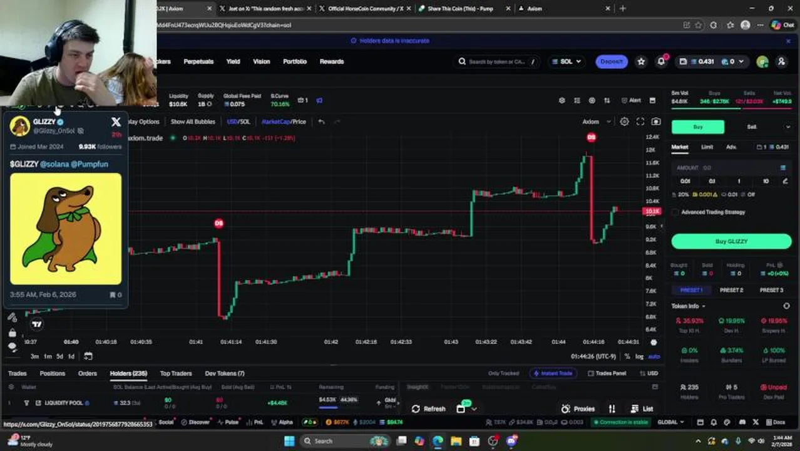Click the Token Info refresh icon

point(786,306)
